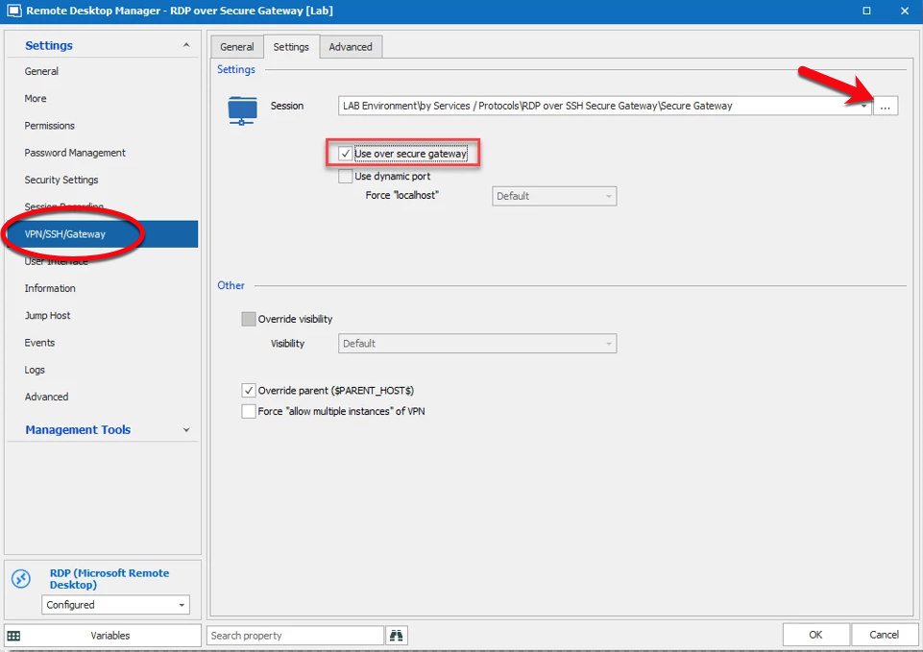923x652 pixels.
Task: Switch to the Advanced tab
Action: click(x=351, y=47)
